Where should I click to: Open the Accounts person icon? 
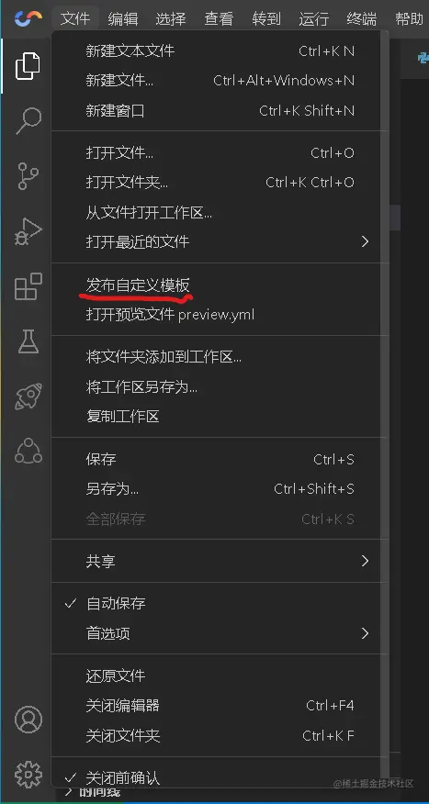click(28, 720)
